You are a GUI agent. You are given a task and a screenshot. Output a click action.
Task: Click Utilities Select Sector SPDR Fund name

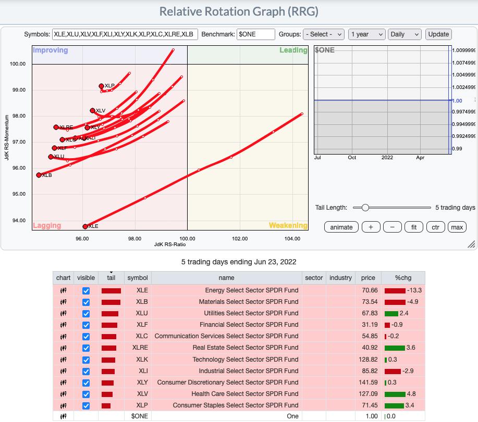(x=251, y=313)
